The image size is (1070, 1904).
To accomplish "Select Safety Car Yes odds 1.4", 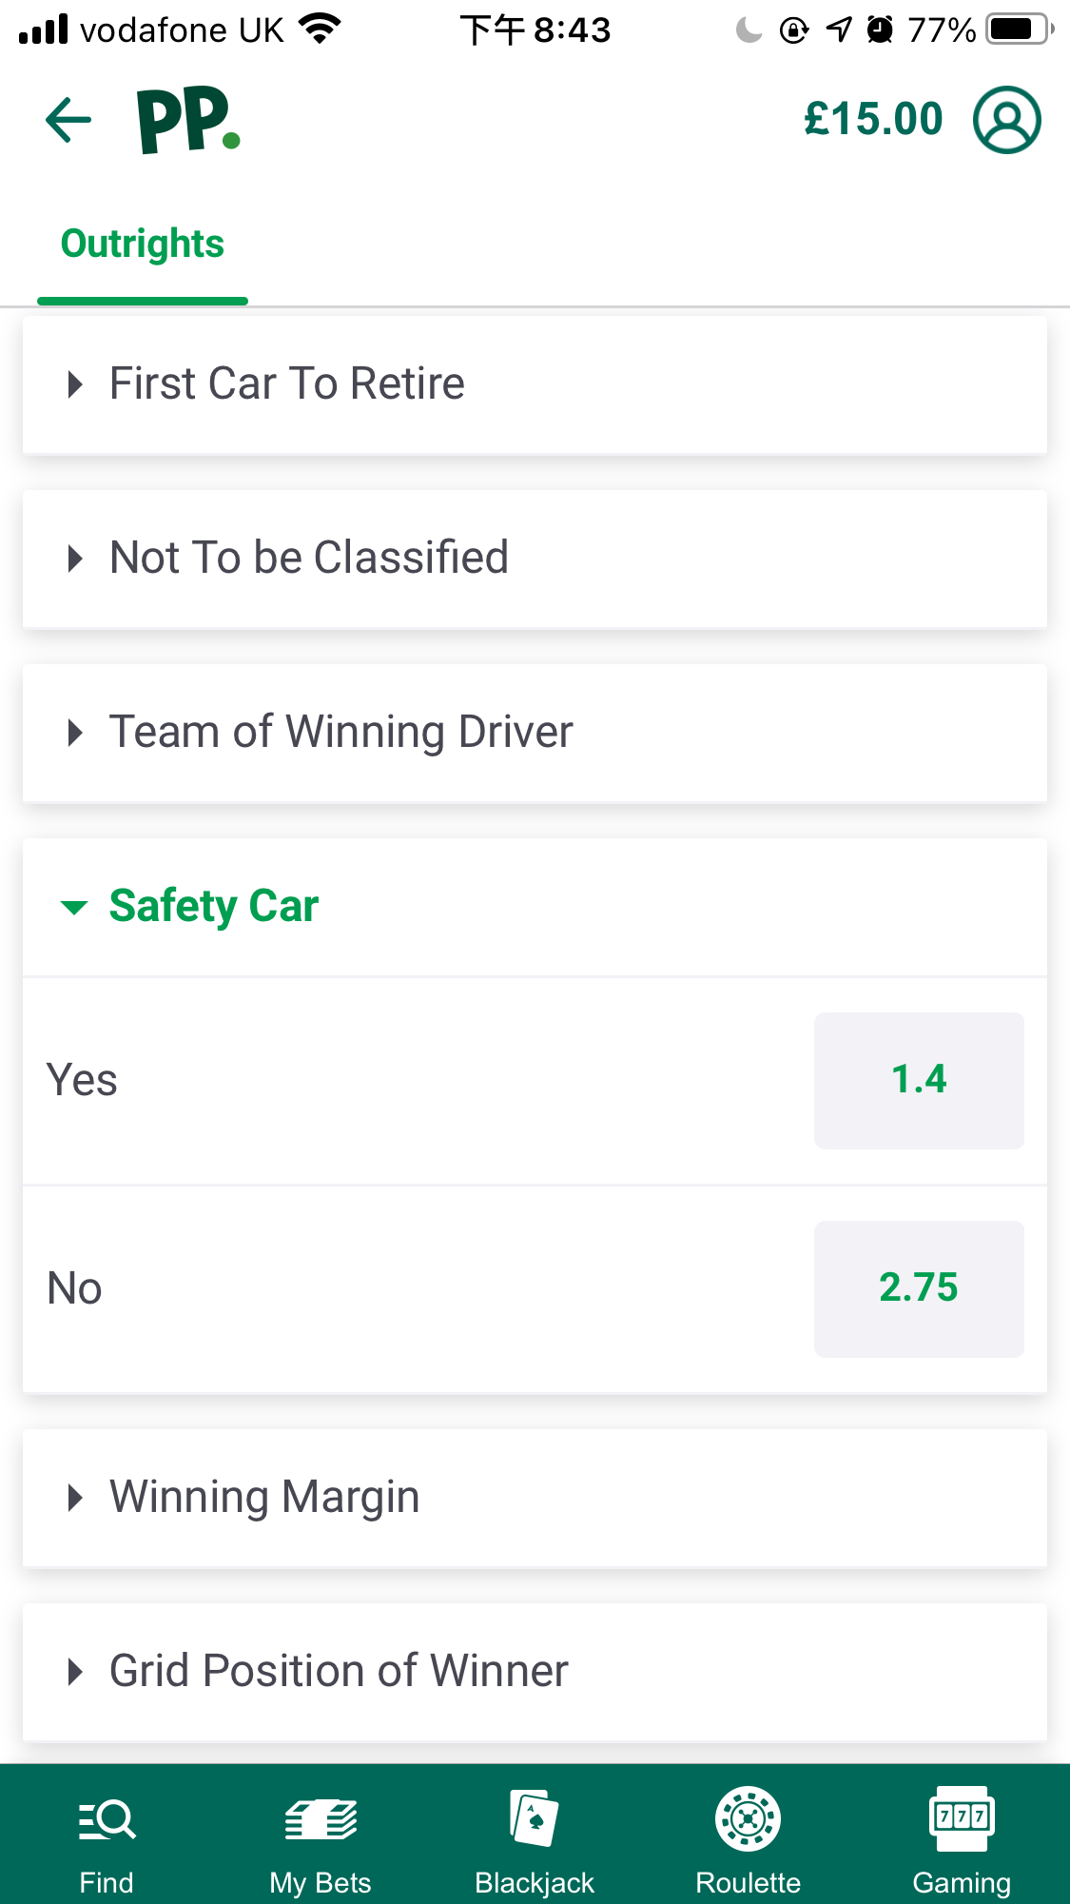I will coord(919,1080).
